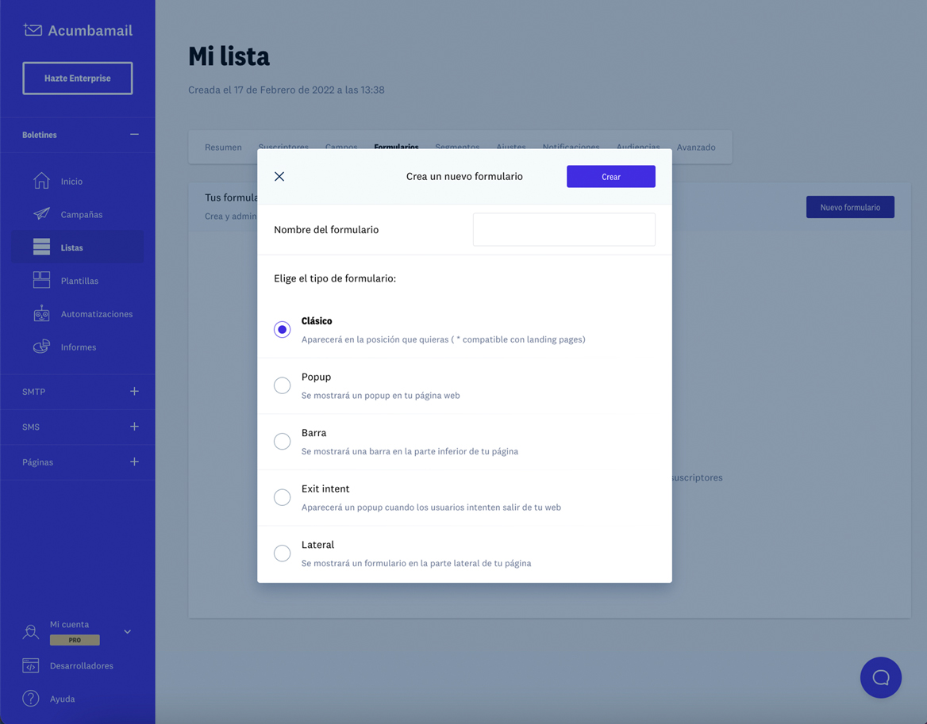The height and width of the screenshot is (724, 927).
Task: Switch to the Resumen tab
Action: pos(223,147)
